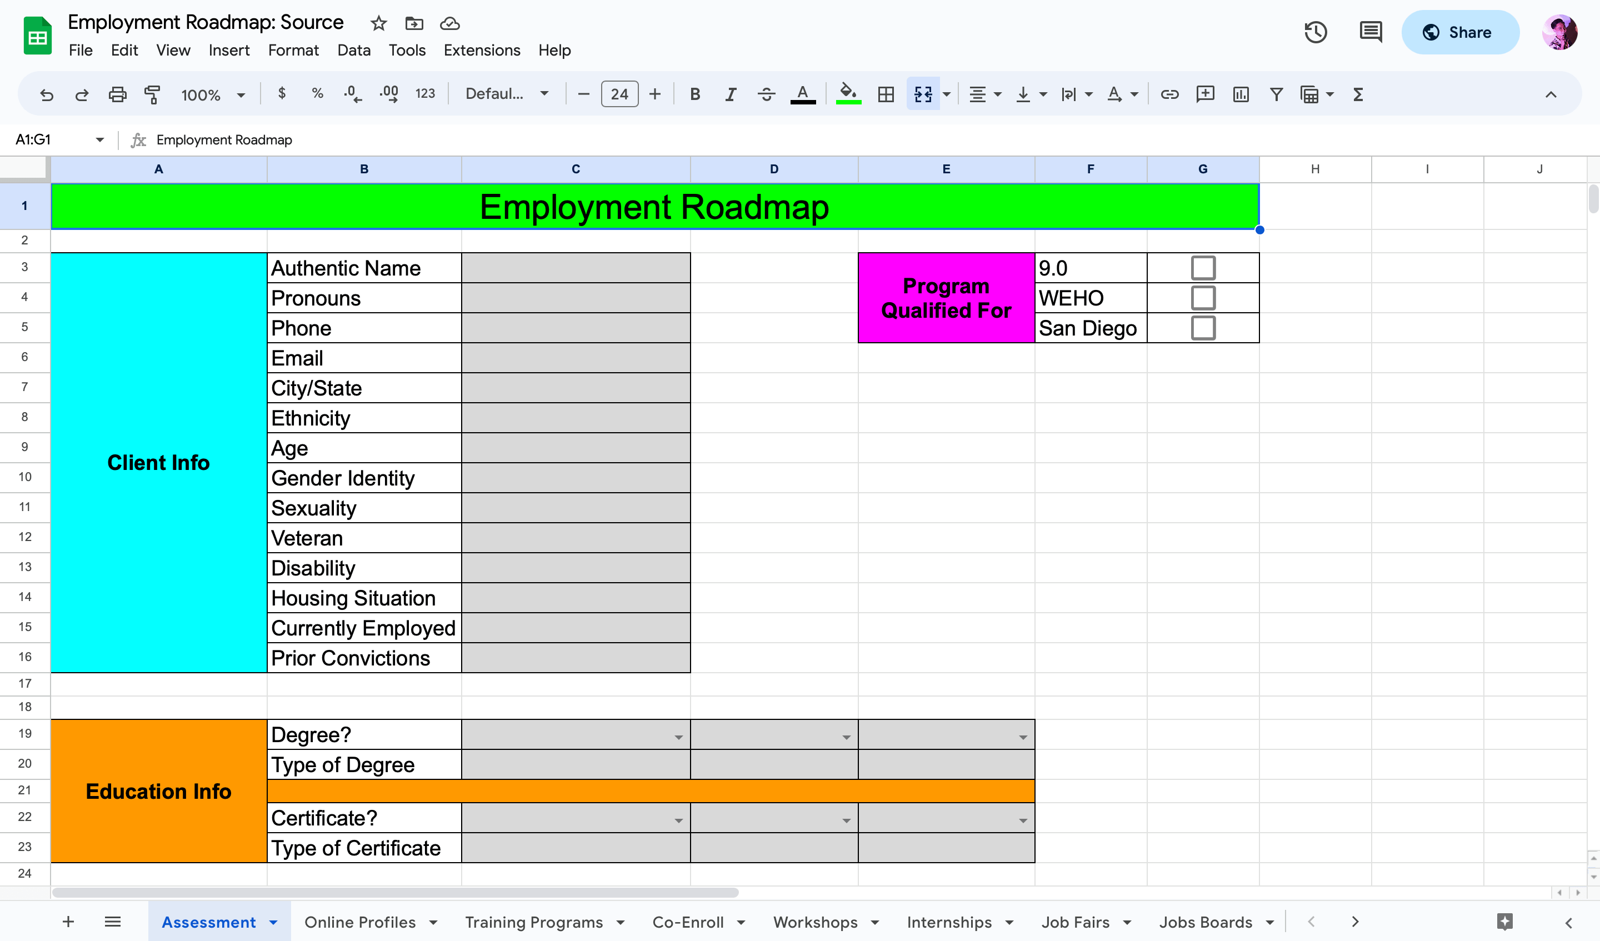Open the green fill color picker

tap(848, 94)
